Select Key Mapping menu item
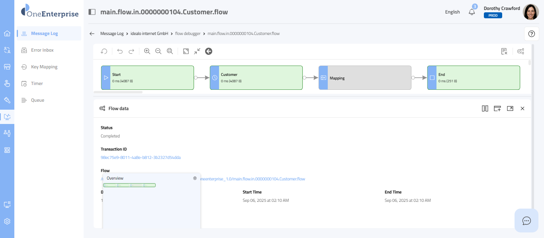This screenshot has width=544, height=238. 44,67
